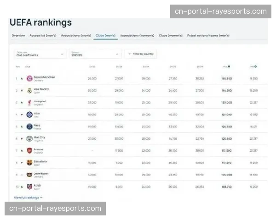Click the up arrow beside Paris
Viewport: 276px width, 220px height.
click(x=22, y=126)
